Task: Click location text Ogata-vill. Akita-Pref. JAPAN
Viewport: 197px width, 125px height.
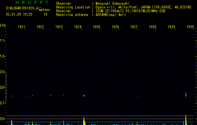Action: (123, 7)
